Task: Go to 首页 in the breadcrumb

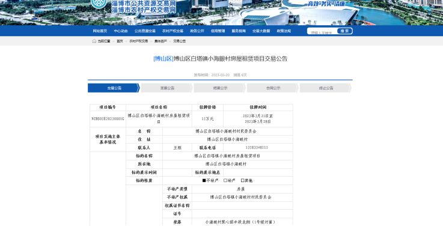Action: (x=120, y=41)
